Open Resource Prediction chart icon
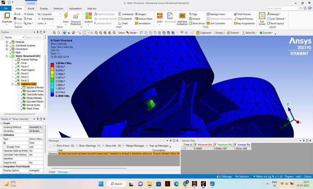 pos(76,16)
